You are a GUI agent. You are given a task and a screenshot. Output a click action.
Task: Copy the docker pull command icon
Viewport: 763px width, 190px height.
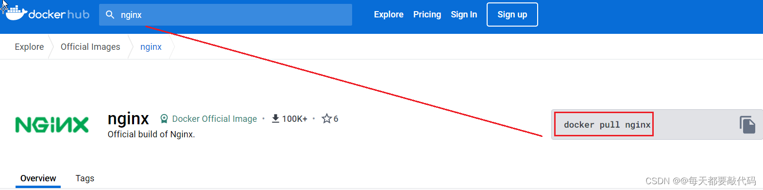click(747, 125)
